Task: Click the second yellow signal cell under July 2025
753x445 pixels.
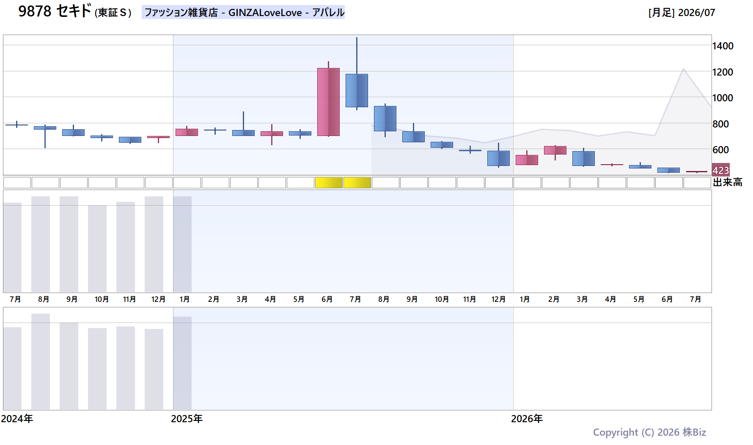Action: coord(357,183)
